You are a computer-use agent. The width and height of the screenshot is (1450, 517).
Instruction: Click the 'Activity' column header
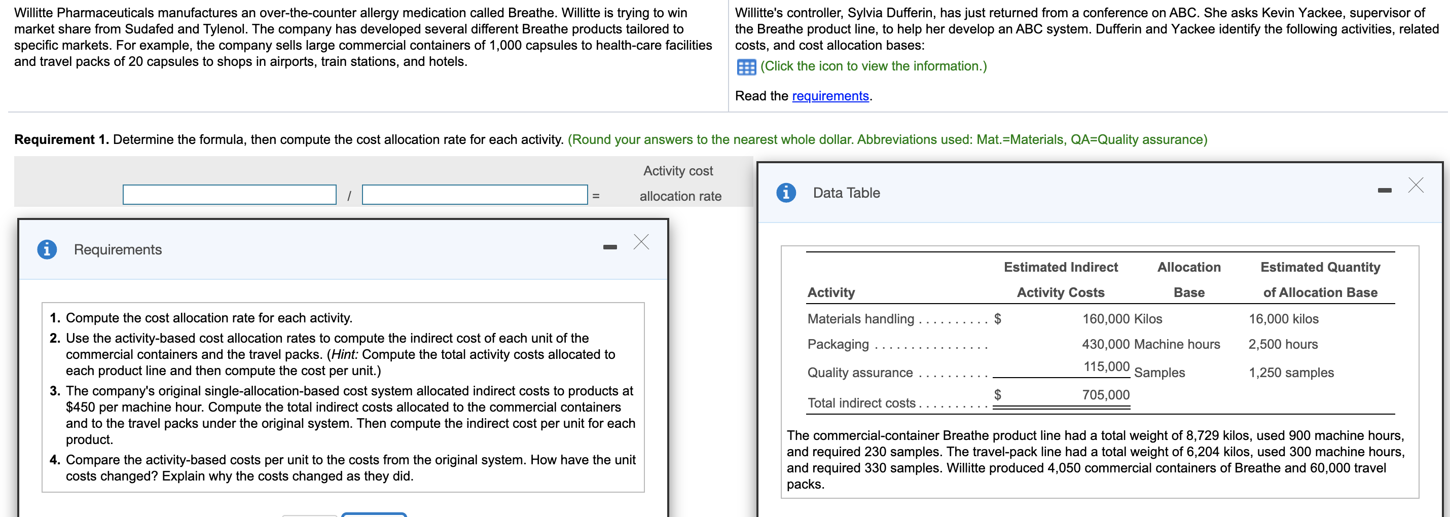(831, 292)
